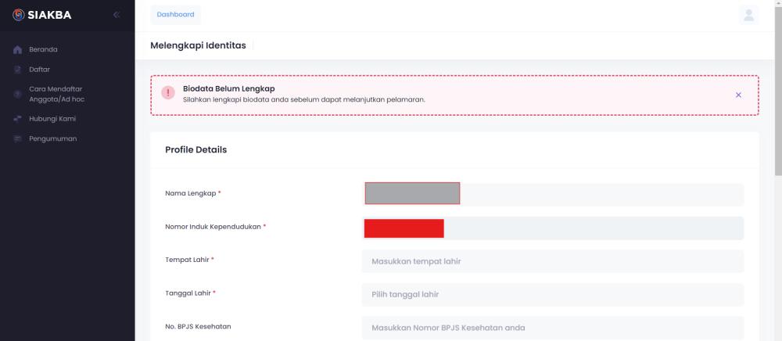Click the SIAKBA logo icon
Image resolution: width=782 pixels, height=341 pixels.
pos(19,15)
